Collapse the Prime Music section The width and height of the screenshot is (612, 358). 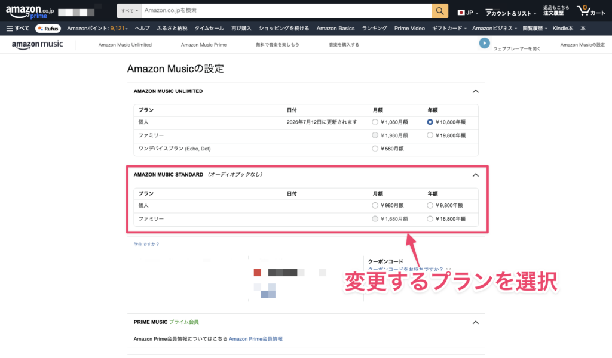point(475,322)
